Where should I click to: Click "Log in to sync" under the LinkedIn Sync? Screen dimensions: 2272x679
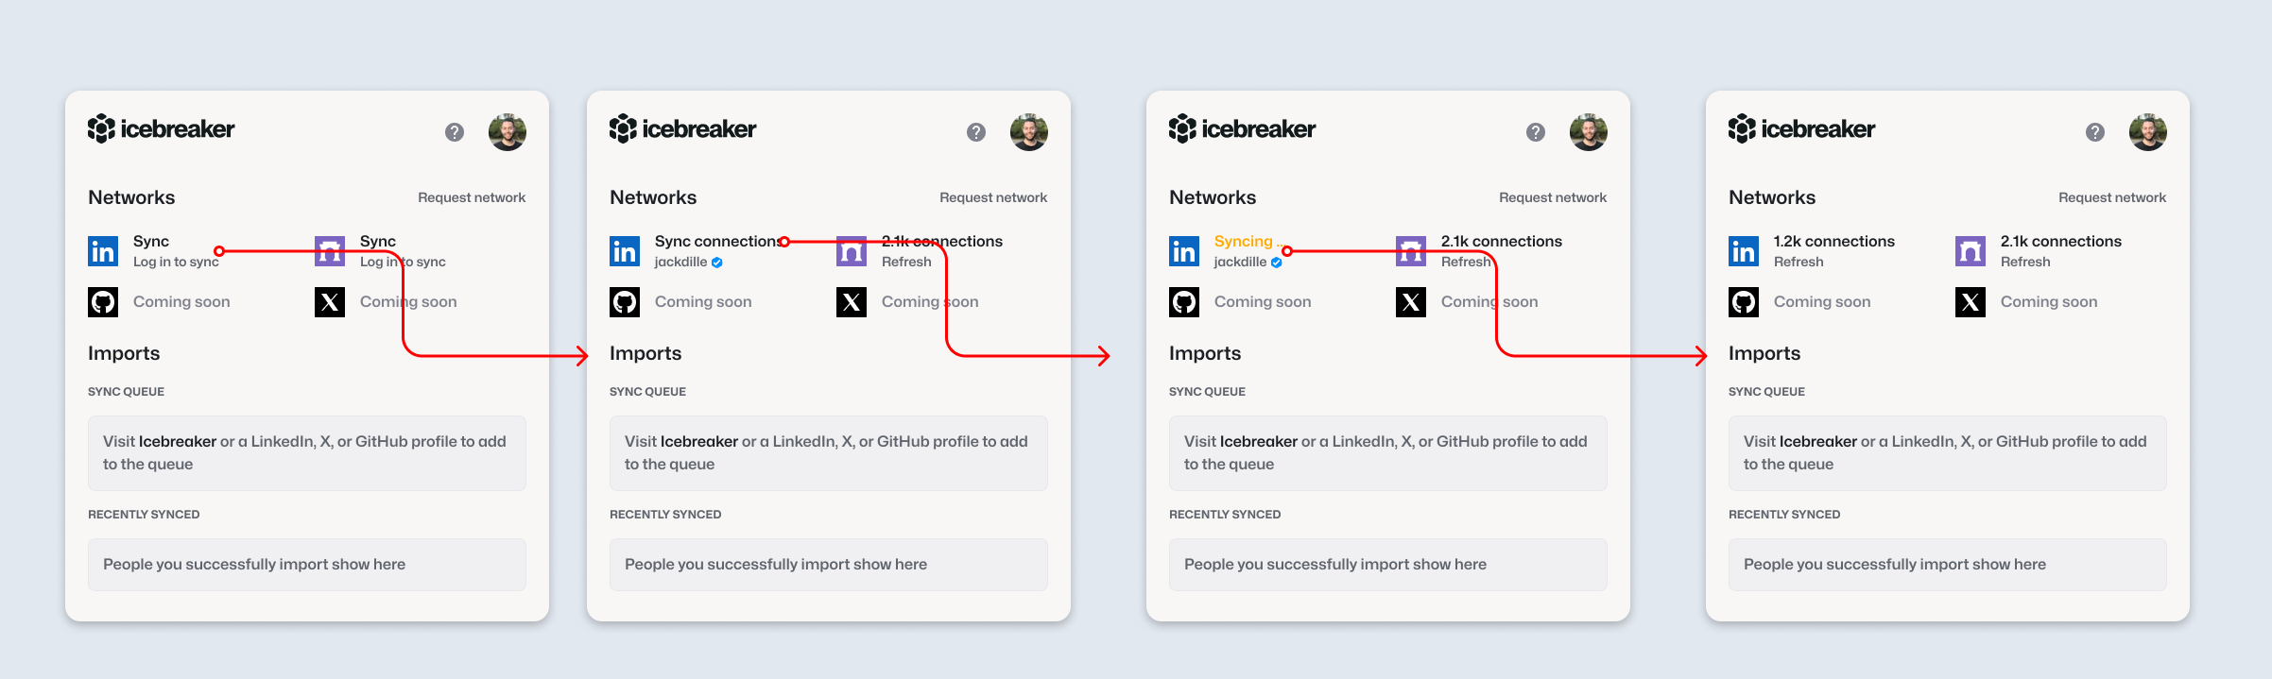pos(176,262)
